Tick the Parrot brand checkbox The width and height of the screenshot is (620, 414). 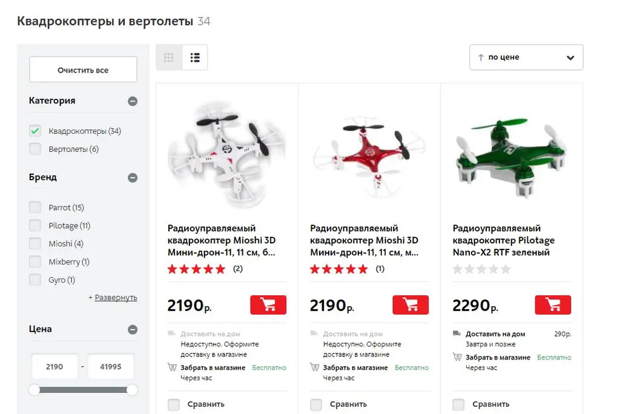click(35, 208)
